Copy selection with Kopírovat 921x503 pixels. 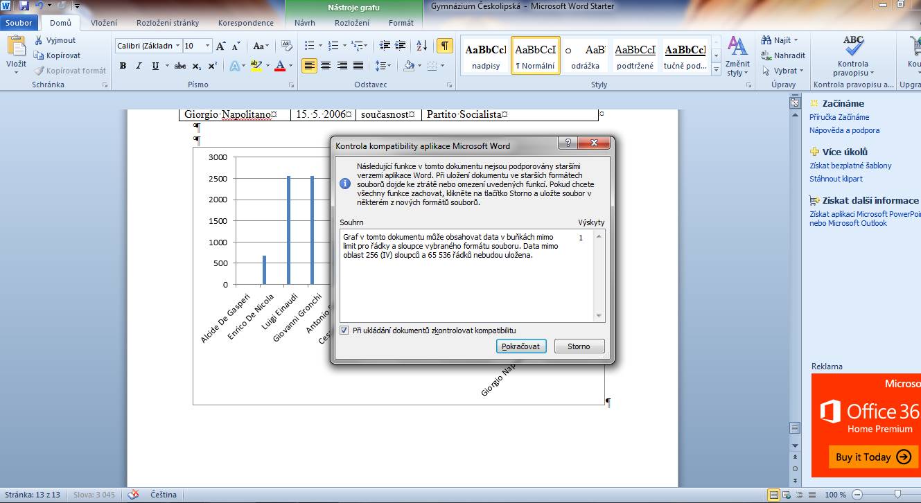pyautogui.click(x=58, y=55)
